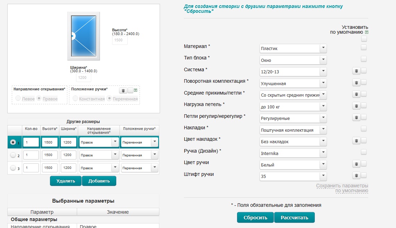Viewport: 396px width, 228px height.
Task: Click trash icon for Средние прижимы/петли
Action: click(356, 94)
